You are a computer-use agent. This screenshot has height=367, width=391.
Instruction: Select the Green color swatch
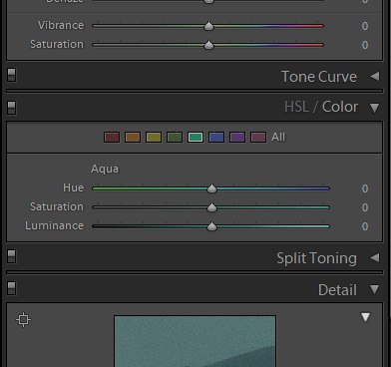[175, 137]
